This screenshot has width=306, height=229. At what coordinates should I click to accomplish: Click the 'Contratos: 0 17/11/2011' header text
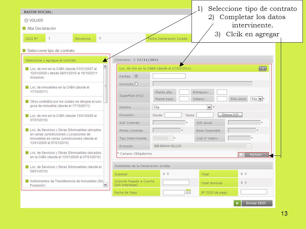[x=136, y=60]
